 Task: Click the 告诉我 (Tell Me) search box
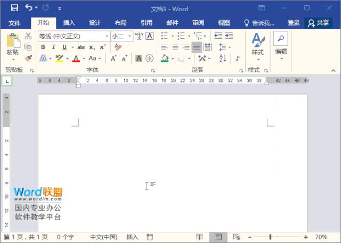click(x=259, y=23)
